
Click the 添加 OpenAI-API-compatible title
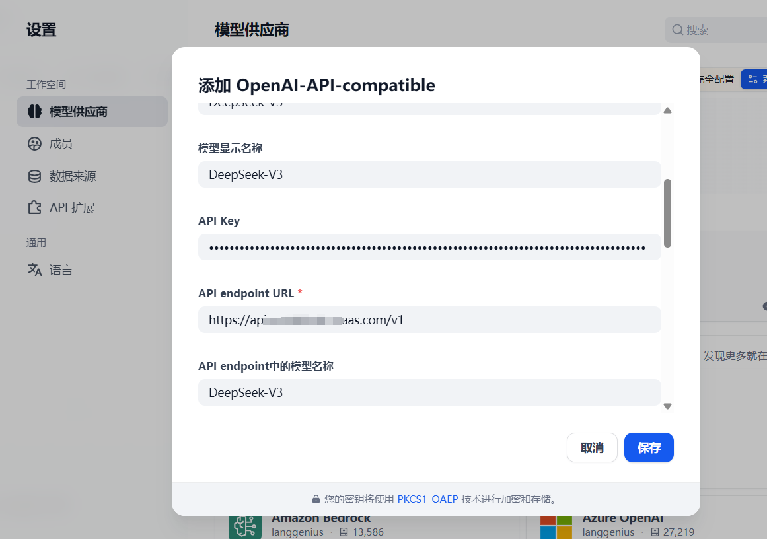[316, 86]
